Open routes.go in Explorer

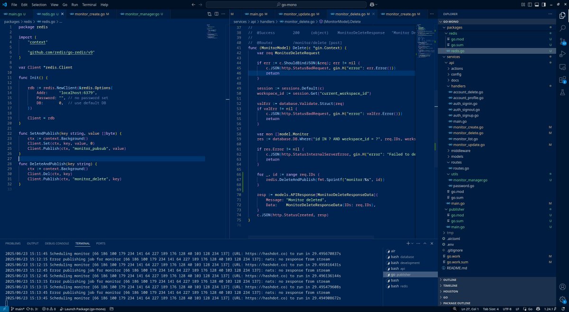click(x=497, y=168)
